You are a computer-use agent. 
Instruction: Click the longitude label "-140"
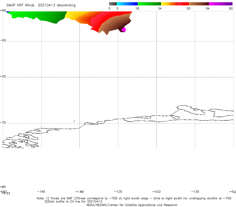pyautogui.click(x=80, y=192)
